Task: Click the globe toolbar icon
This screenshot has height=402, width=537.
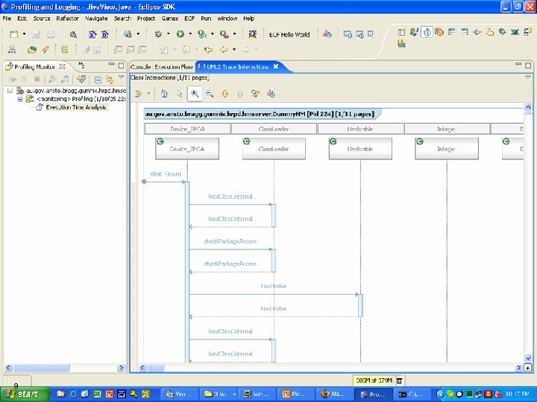Action: click(128, 34)
